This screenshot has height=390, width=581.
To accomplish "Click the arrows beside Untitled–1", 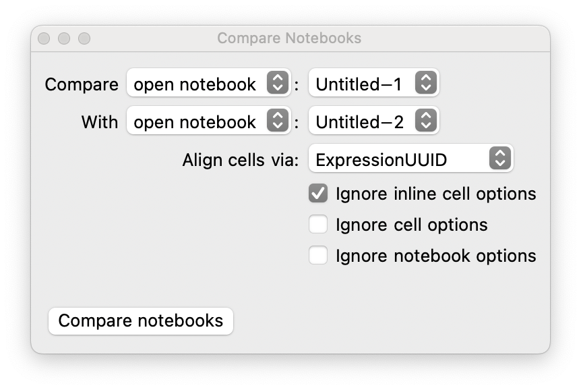I will [426, 84].
